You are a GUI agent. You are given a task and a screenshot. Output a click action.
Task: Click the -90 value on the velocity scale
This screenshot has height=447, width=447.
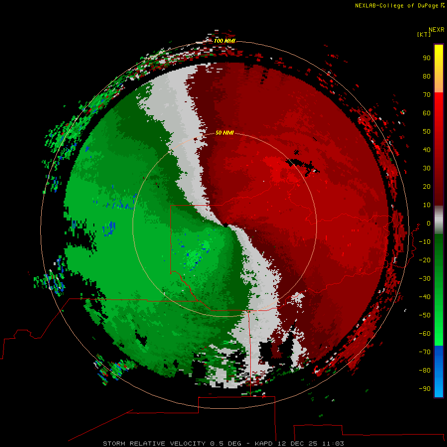click(425, 389)
